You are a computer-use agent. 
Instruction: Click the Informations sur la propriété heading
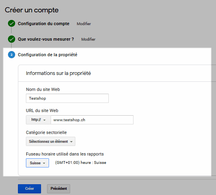[x=59, y=73]
